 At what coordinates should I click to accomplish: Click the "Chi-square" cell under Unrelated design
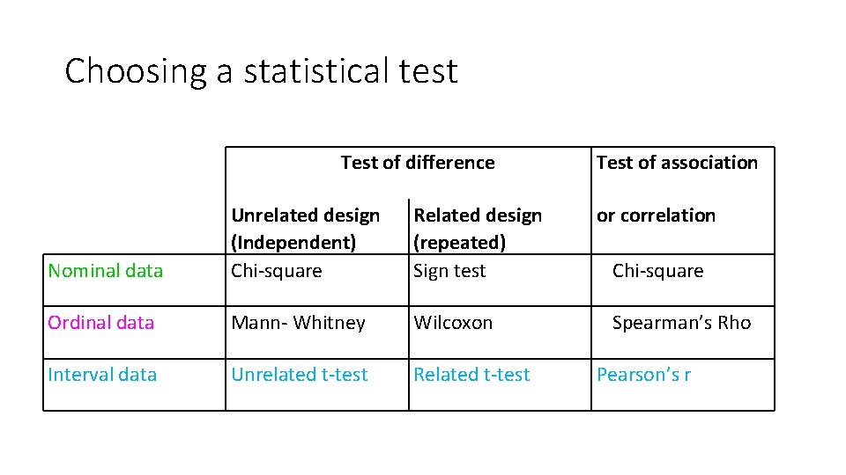[x=277, y=271]
